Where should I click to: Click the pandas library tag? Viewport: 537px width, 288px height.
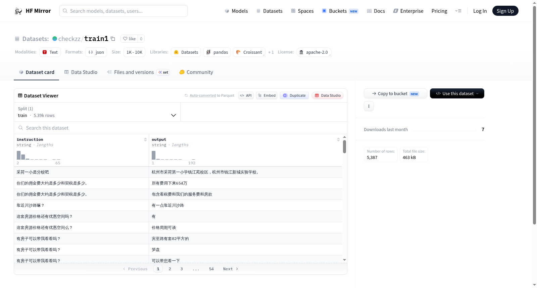(x=217, y=52)
